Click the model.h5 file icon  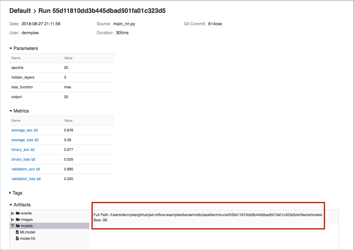point(17,238)
